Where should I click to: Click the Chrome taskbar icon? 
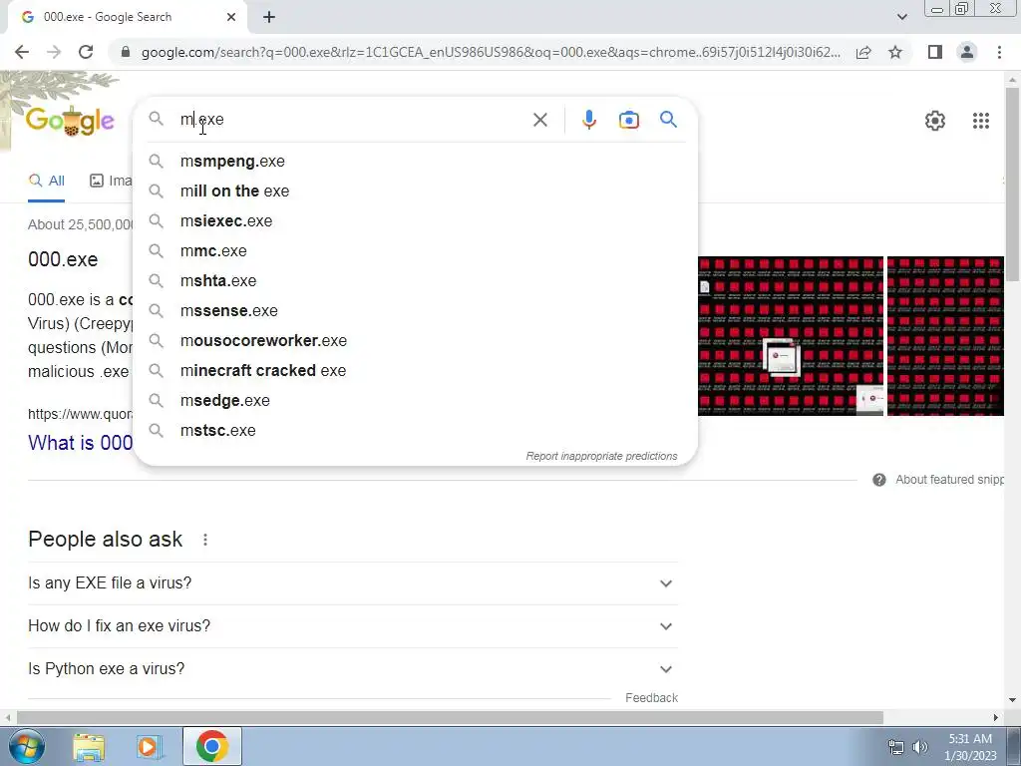click(x=211, y=746)
